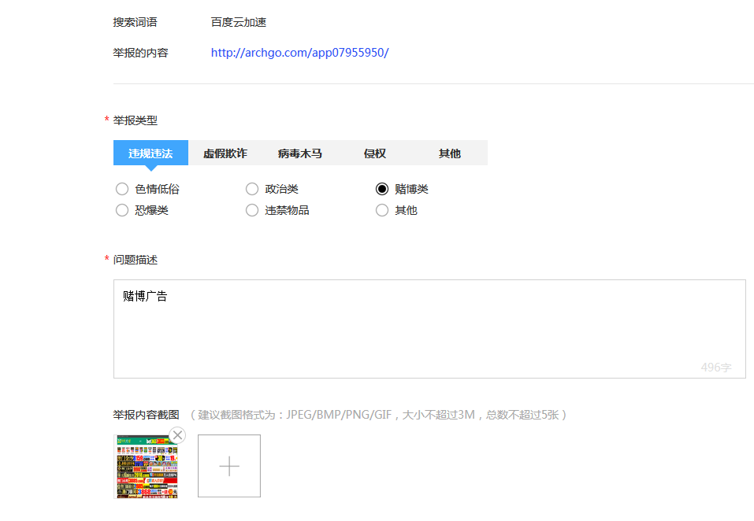This screenshot has width=754, height=521.
Task: Select the 其他 radio button under 违规违法
Action: point(382,210)
